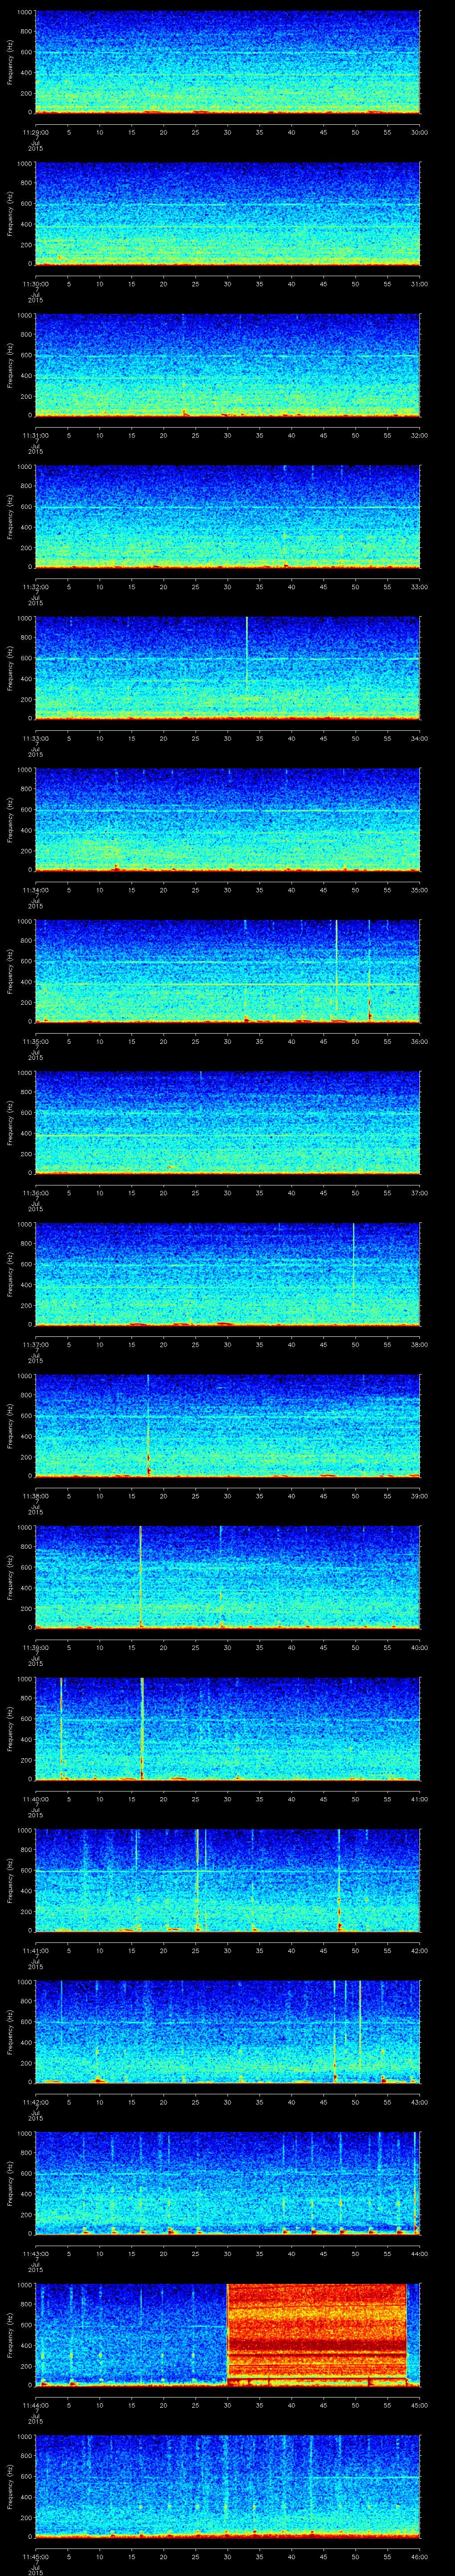
Task: Click the 11:33:00 start time label
Action: click(x=35, y=738)
